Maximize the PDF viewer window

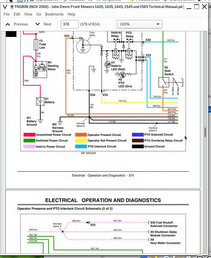[x=197, y=7]
